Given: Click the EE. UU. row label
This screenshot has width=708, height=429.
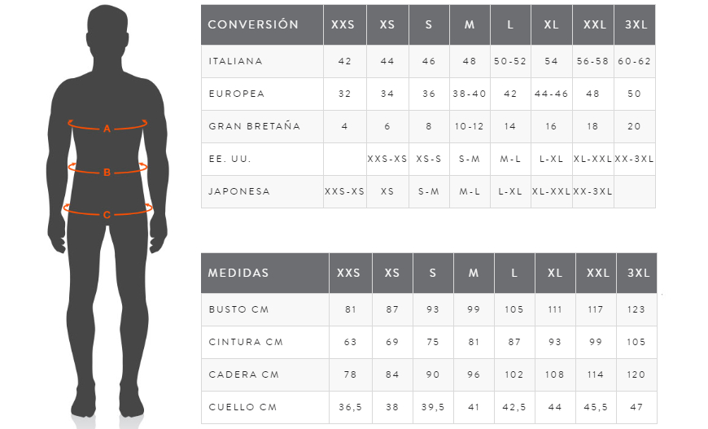Looking at the screenshot, I should click(x=227, y=159).
